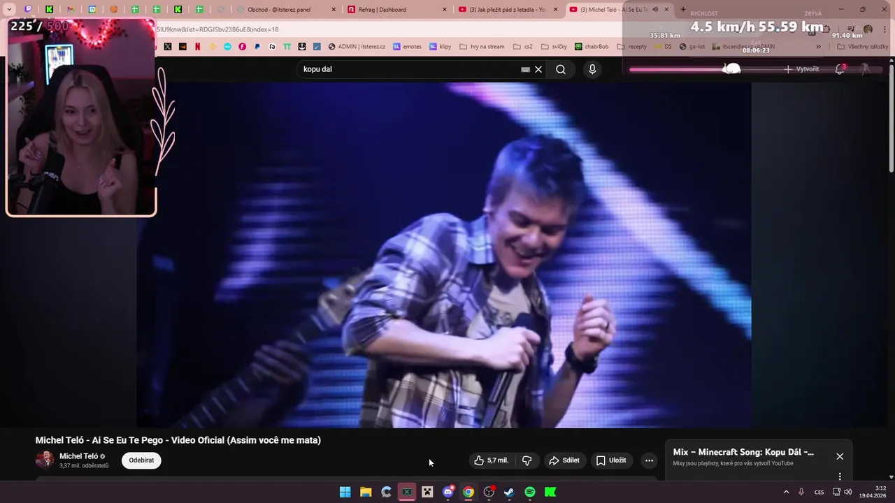Clear the search text with X
Image resolution: width=895 pixels, height=503 pixels.
click(x=538, y=69)
